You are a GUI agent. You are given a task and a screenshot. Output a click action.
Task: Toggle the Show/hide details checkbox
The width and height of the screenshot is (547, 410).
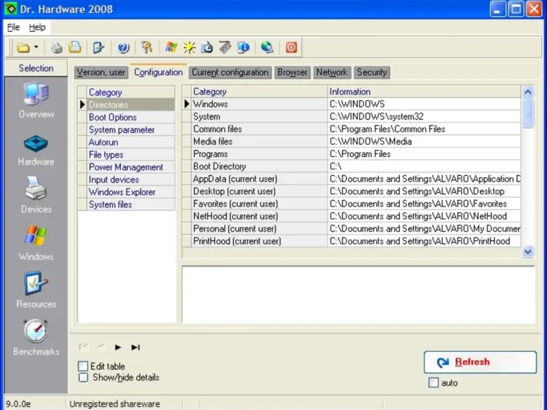click(x=83, y=377)
